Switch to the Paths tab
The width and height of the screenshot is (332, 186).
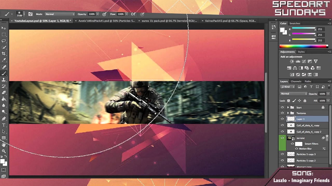pos(308,81)
